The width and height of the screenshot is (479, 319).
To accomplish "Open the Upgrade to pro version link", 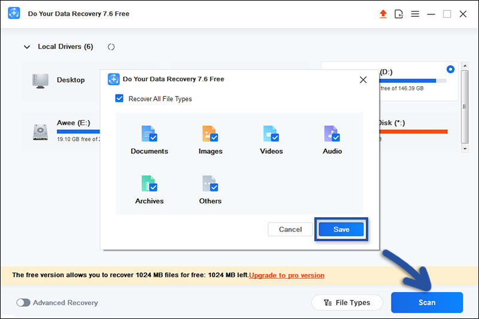I will [287, 275].
